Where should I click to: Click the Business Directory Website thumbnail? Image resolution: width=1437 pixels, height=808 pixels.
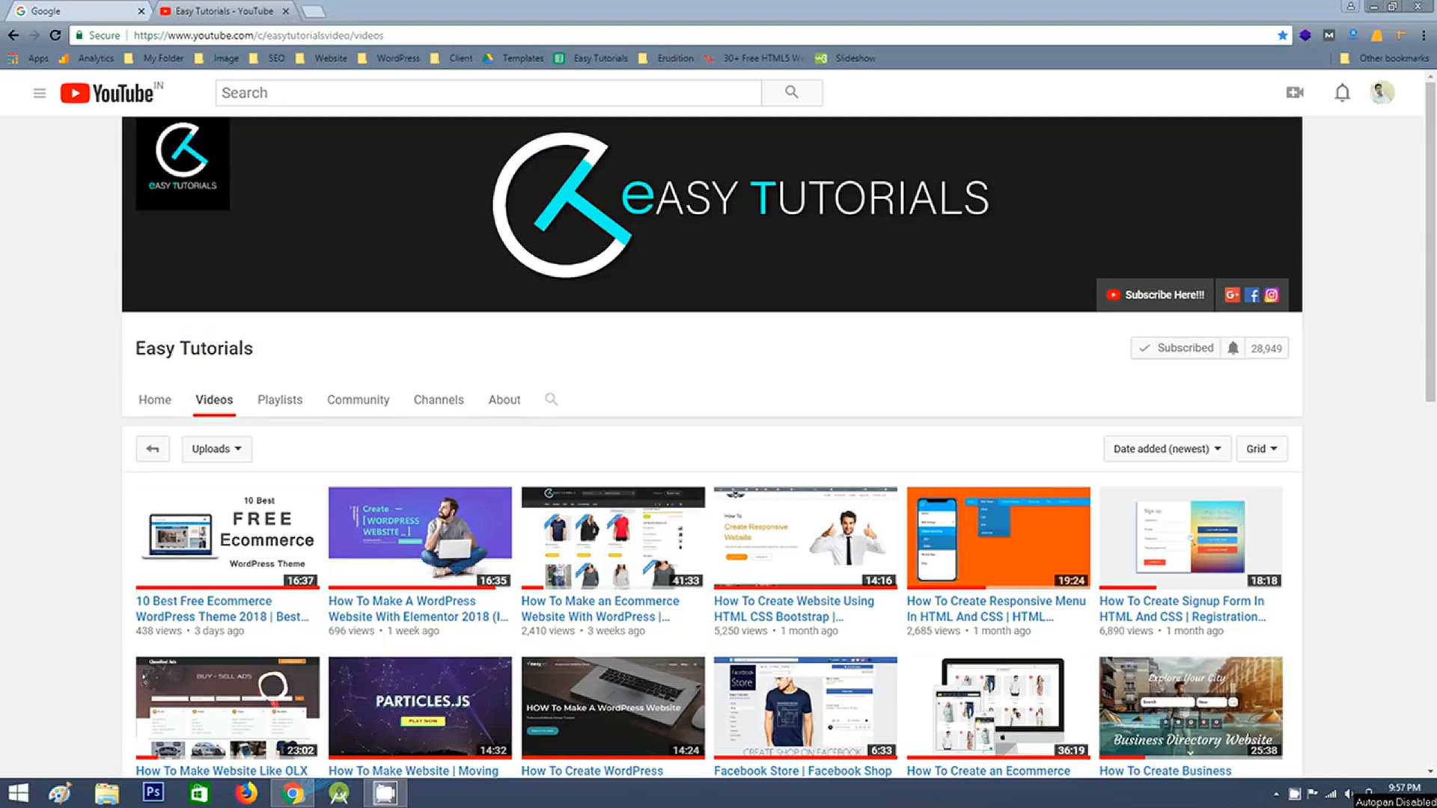(x=1191, y=707)
